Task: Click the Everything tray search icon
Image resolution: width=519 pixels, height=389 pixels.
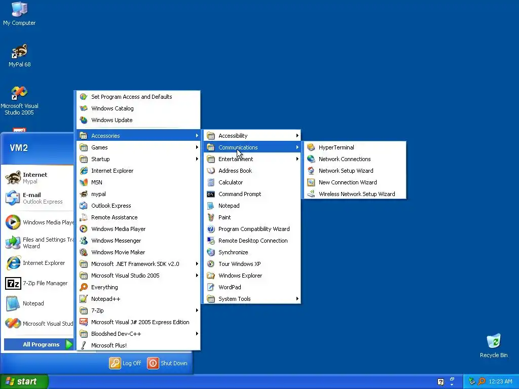Action: [481, 381]
